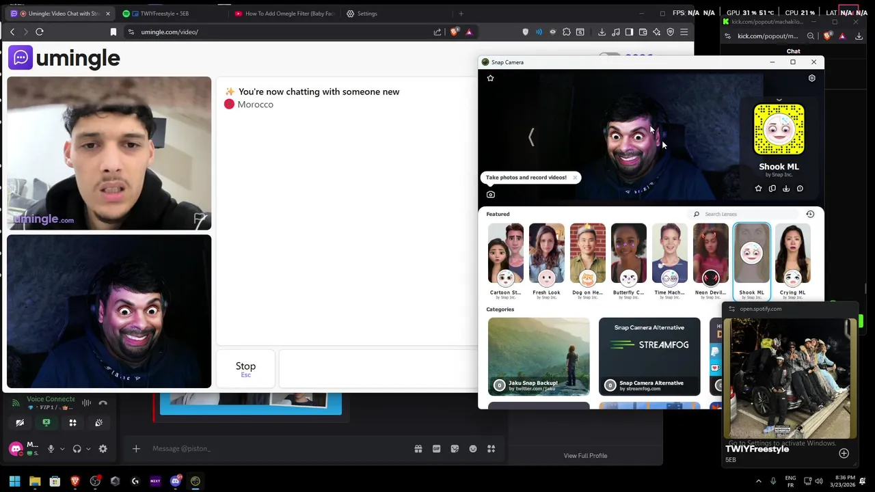Click View Full Profile in Discord
Viewport: 875px width, 492px height.
[585, 456]
